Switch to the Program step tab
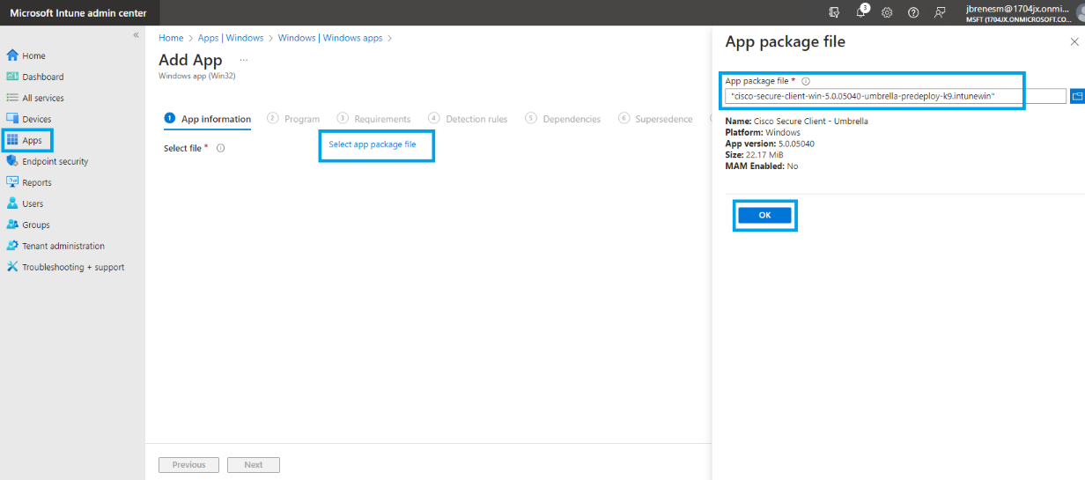 (x=293, y=119)
